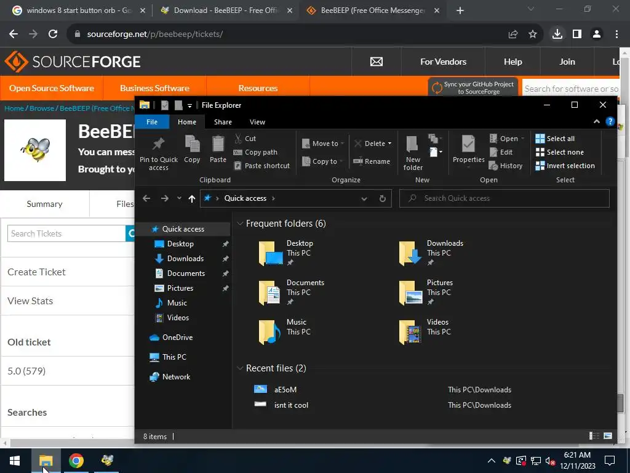Open the File ribbon tab
This screenshot has width=630, height=473.
[x=152, y=122]
